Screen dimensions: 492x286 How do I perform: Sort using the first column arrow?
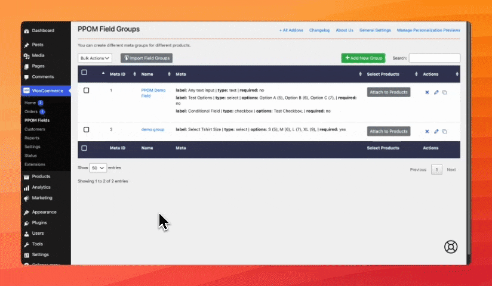click(103, 73)
